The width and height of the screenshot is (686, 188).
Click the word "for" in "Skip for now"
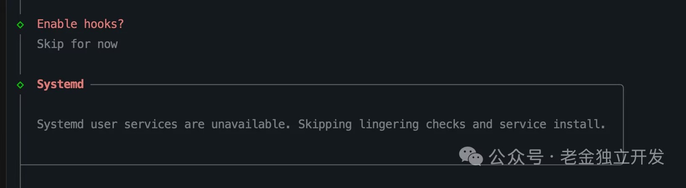(x=80, y=44)
